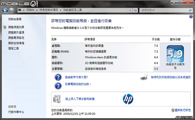Screen dimensions: 195x120
Task: Open 調整視覺效果 link
Action: coord(16,27)
